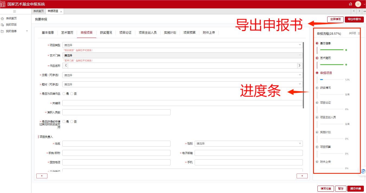This screenshot has width=366, height=193.
Task: Click the 提交申请 button
Action: coord(355,189)
